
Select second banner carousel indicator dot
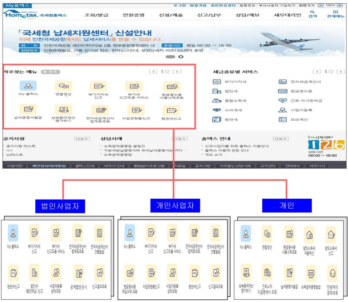coord(181,57)
